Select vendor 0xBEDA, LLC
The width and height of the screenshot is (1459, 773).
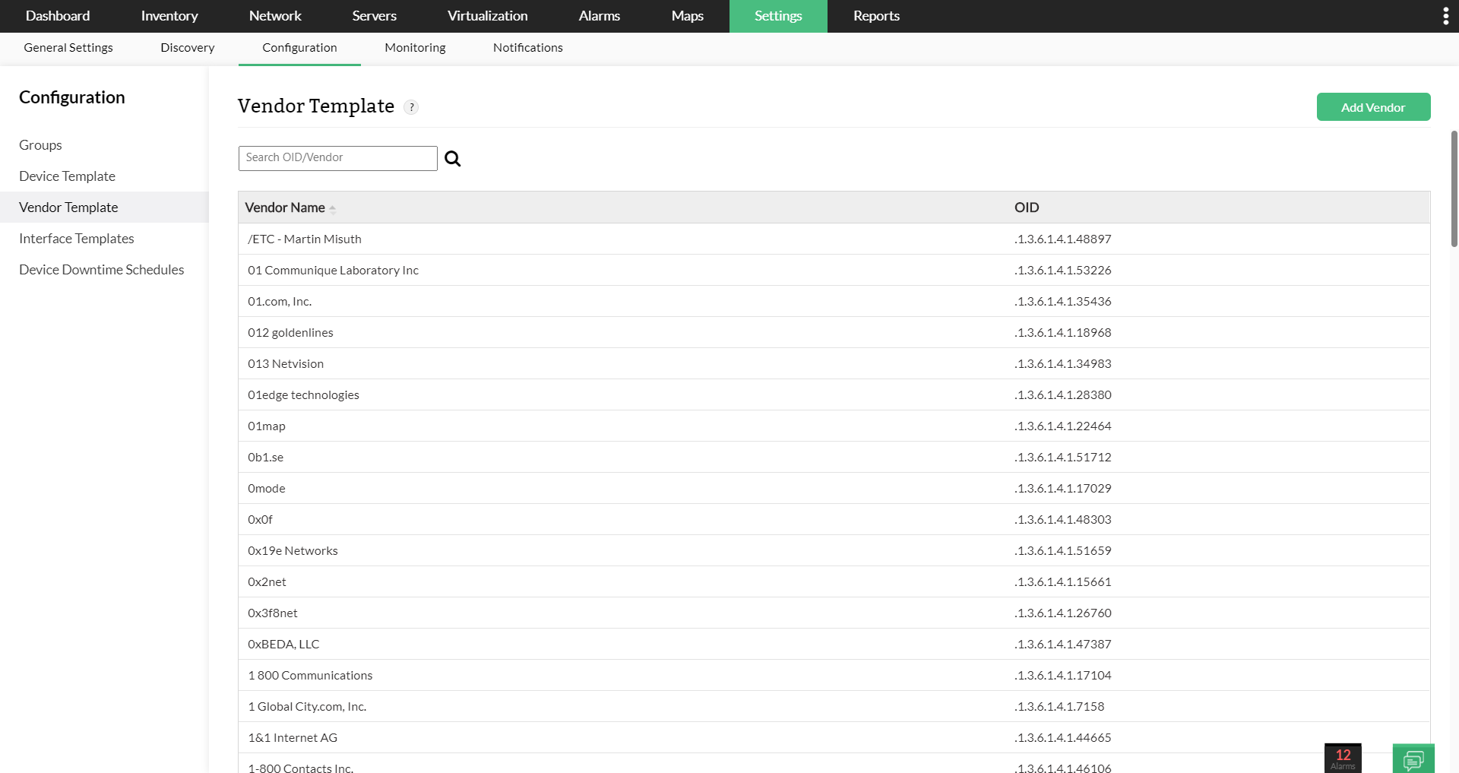(283, 645)
